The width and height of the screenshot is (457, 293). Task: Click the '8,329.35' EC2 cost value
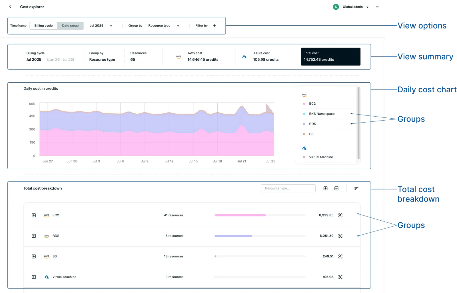(x=326, y=215)
